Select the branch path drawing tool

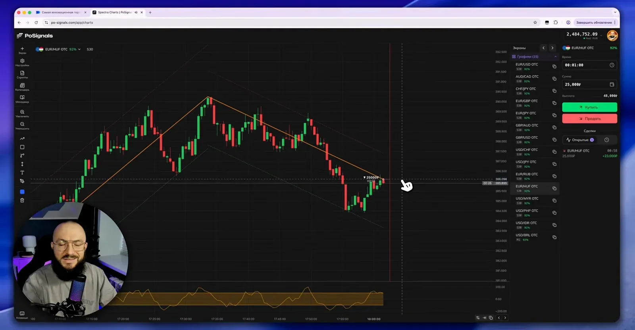22,155
